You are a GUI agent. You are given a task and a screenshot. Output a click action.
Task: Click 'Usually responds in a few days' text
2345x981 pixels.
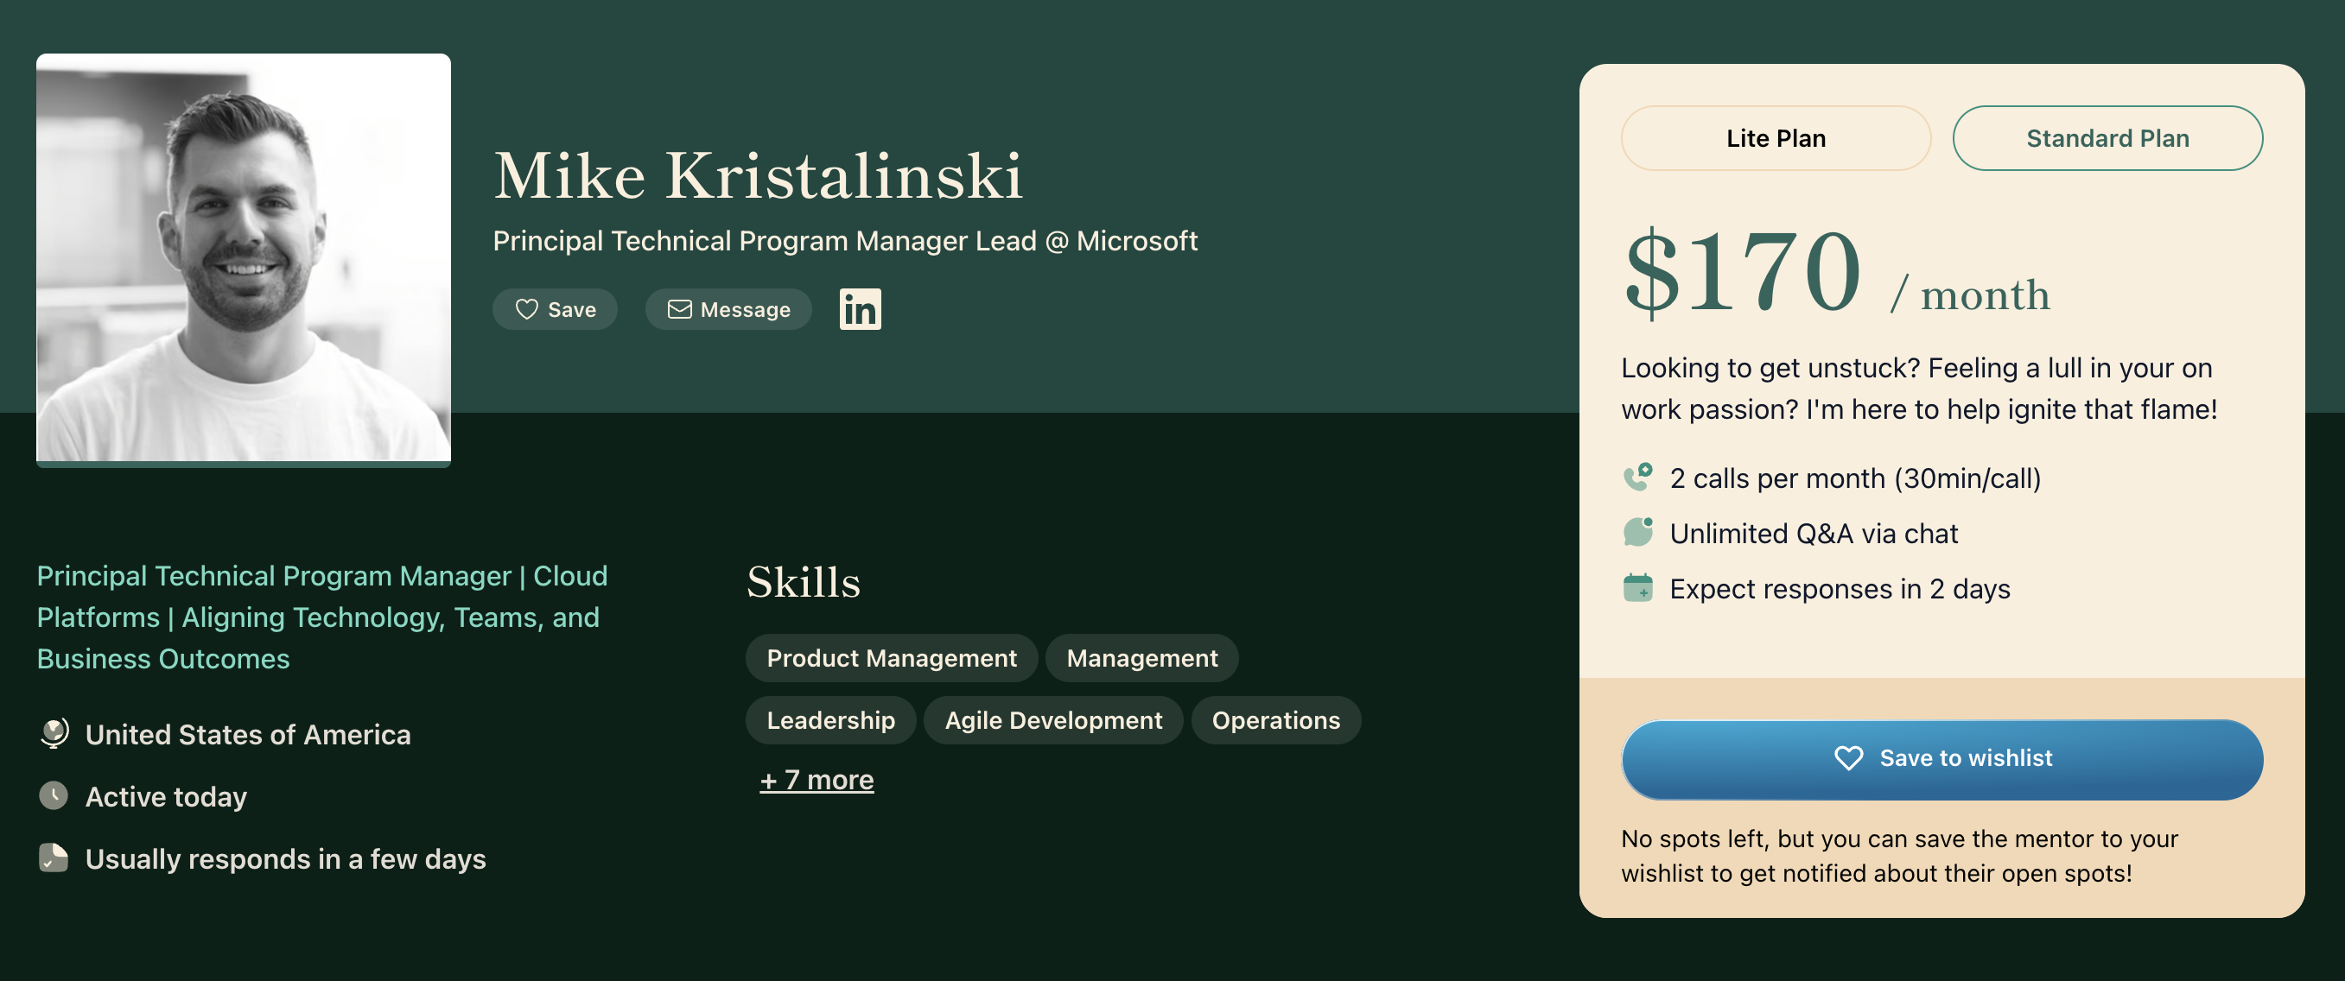point(285,859)
